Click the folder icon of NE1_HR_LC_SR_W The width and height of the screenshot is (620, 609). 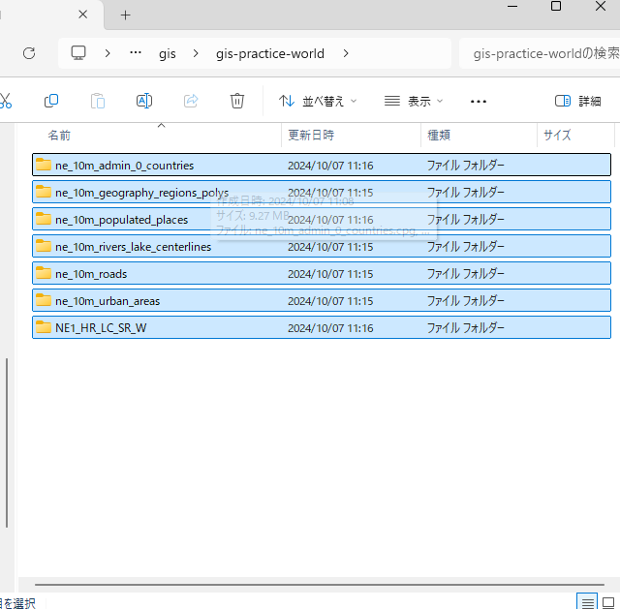tap(44, 327)
